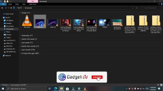
Task: Switch to the Share ribbon tab
Action: [17, 4]
